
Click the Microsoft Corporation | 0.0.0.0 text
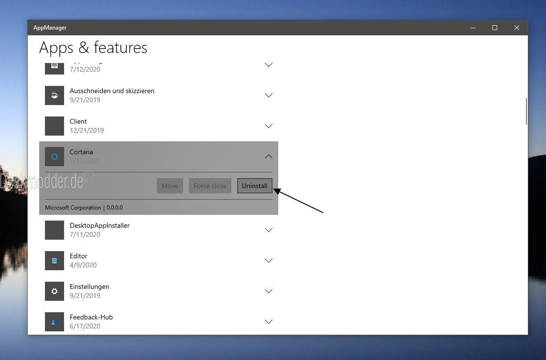[x=84, y=208]
